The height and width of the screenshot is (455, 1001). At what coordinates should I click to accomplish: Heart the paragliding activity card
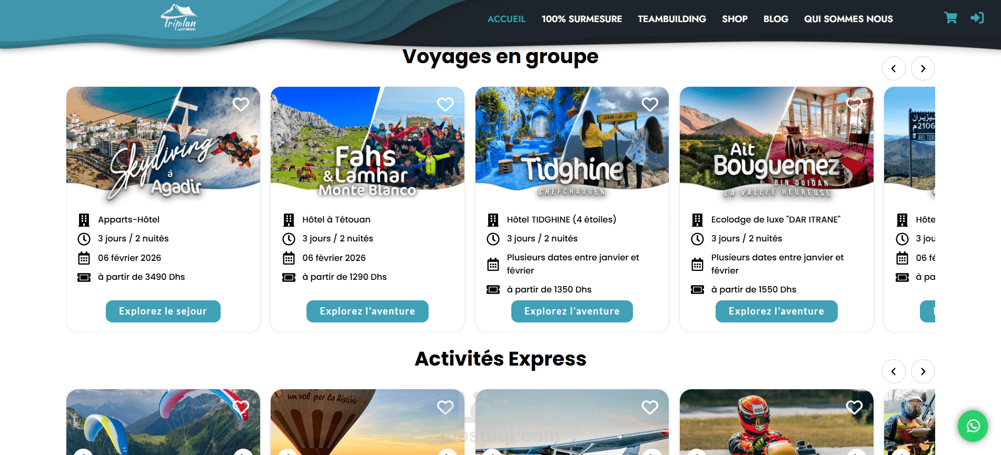tap(241, 407)
